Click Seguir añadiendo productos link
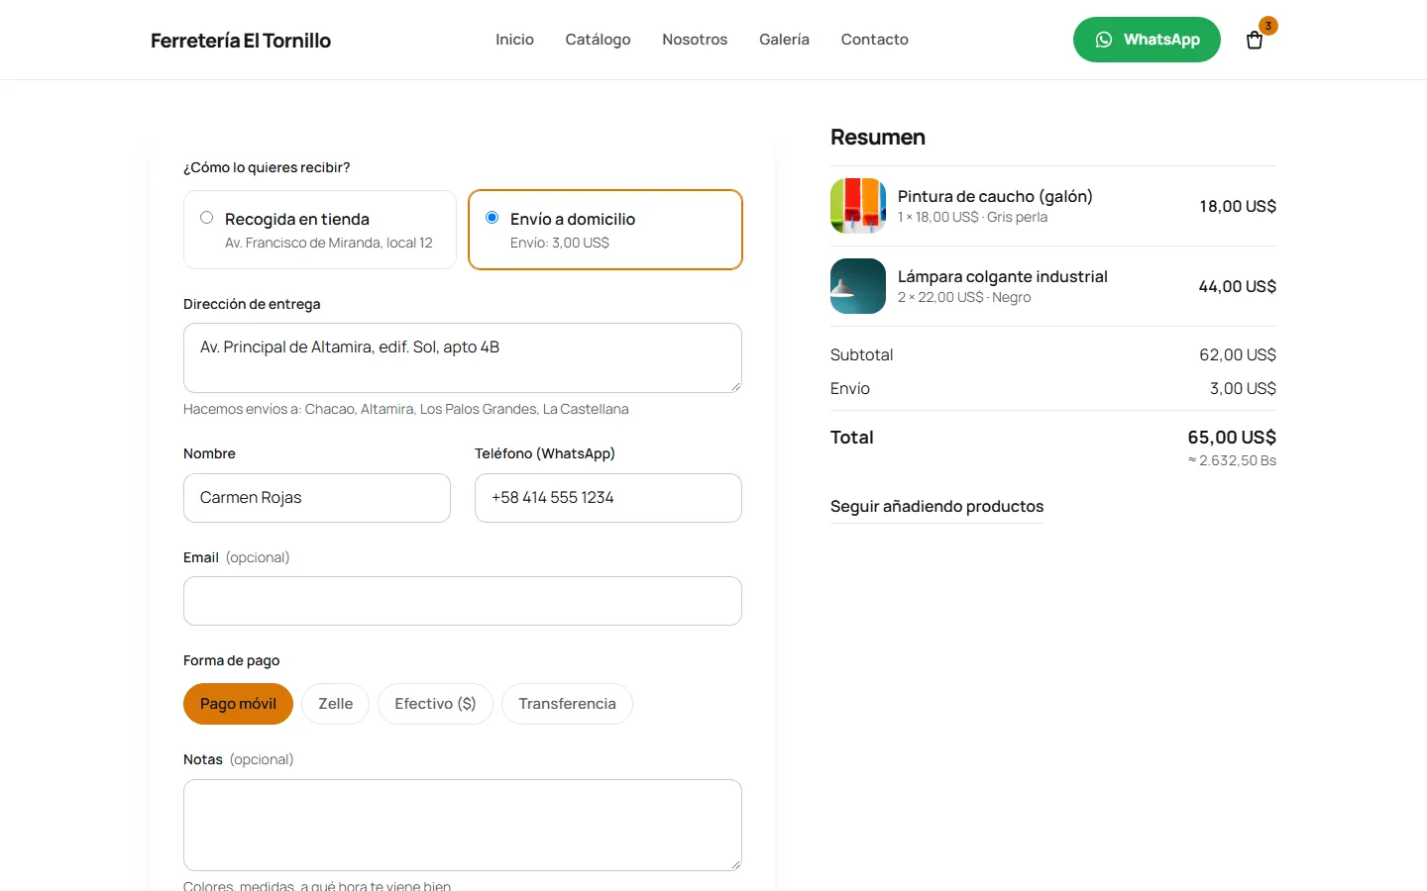The width and height of the screenshot is (1427, 891). [x=936, y=507]
